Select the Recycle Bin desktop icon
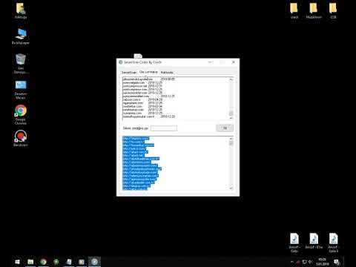356x267 pixels. click(x=21, y=64)
